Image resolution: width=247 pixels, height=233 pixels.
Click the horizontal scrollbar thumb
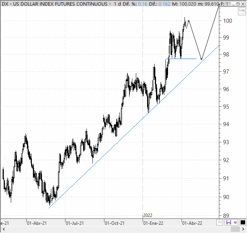click(235, 229)
